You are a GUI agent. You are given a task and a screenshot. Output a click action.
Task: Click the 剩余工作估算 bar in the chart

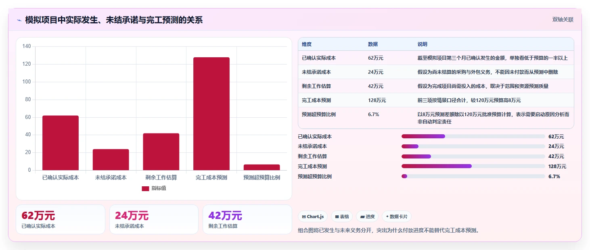tap(161, 152)
